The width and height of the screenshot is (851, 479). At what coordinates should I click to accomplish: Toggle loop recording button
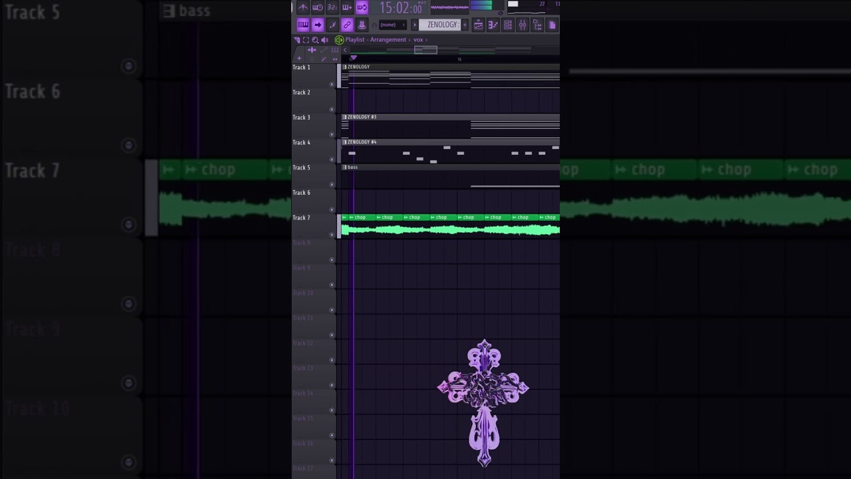[362, 7]
